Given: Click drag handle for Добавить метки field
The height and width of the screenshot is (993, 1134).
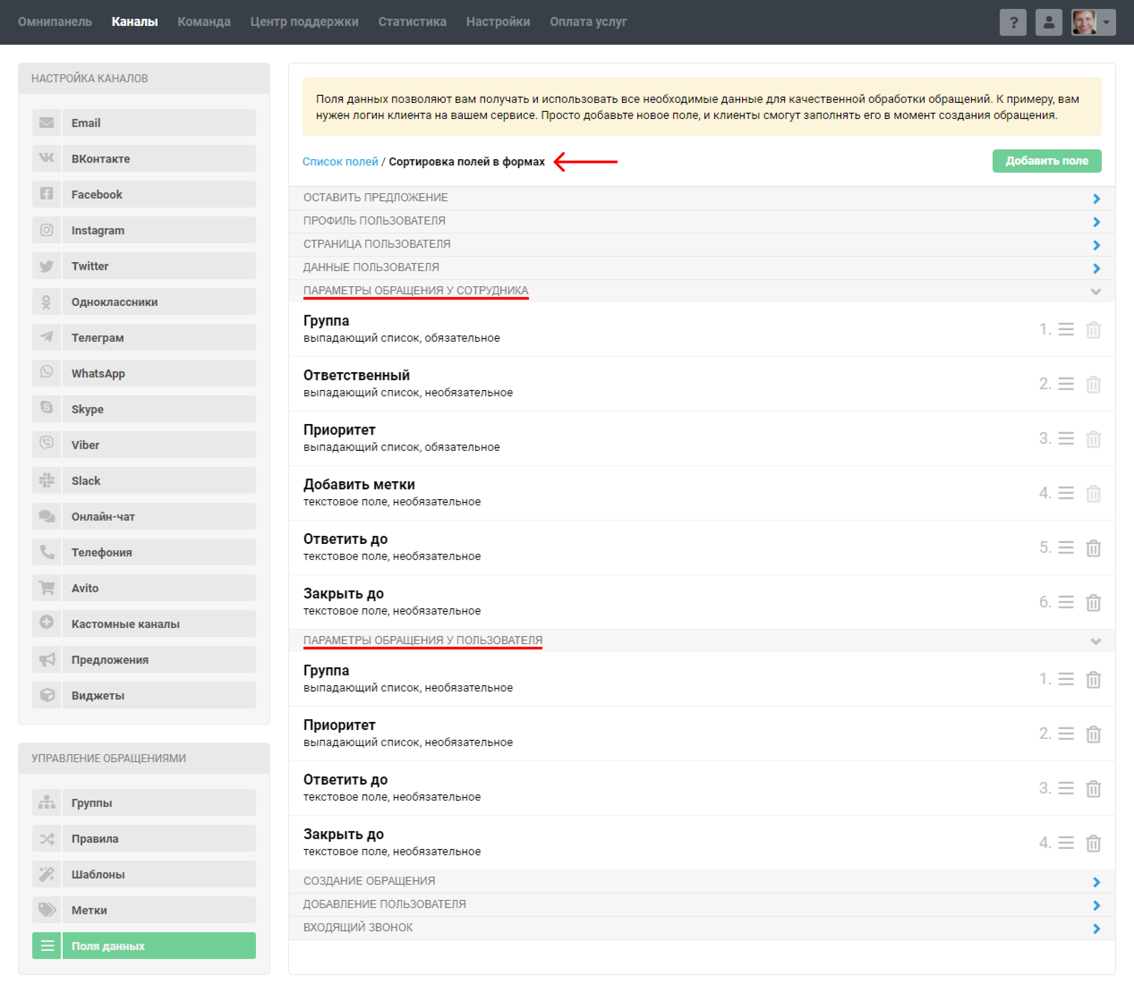Looking at the screenshot, I should [1066, 492].
